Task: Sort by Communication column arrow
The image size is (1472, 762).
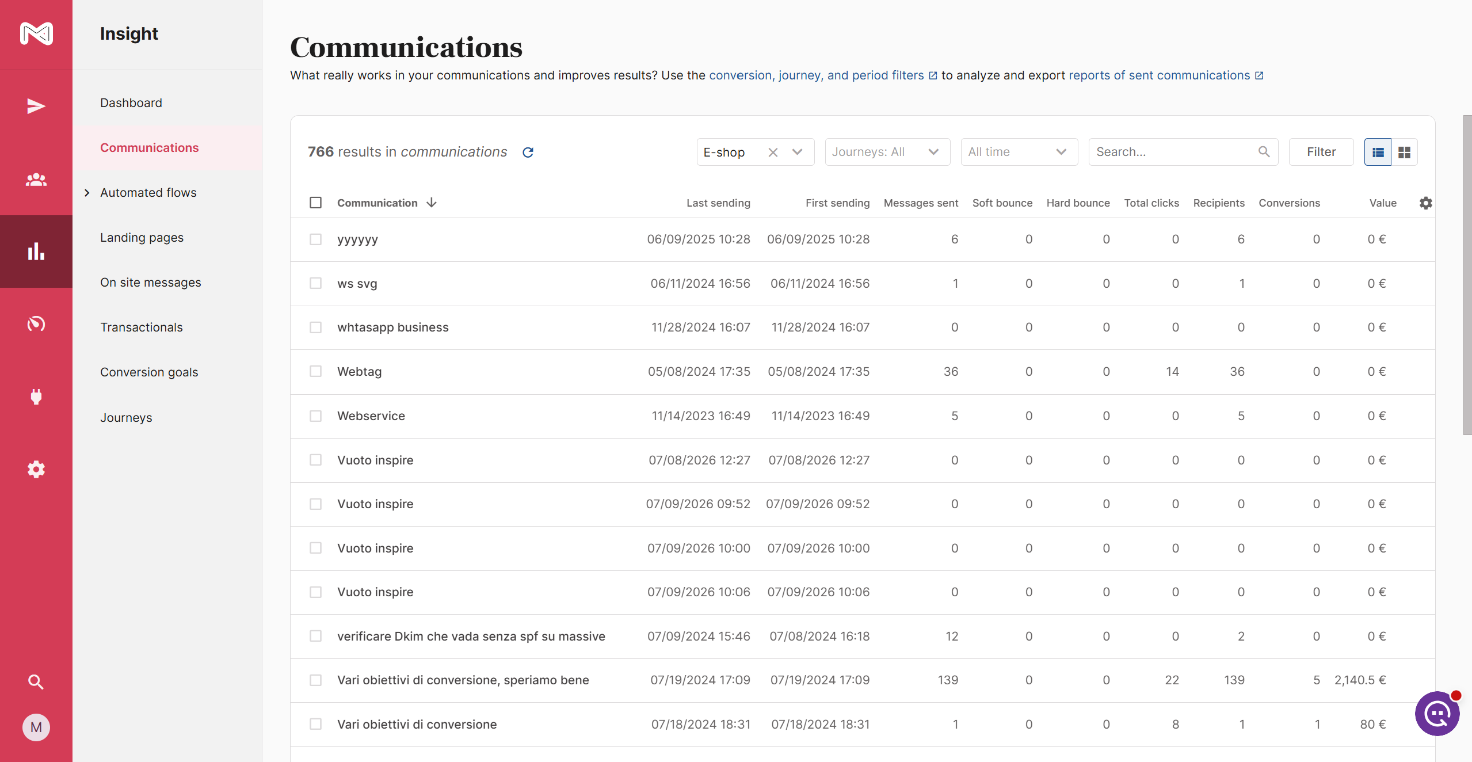Action: [432, 203]
